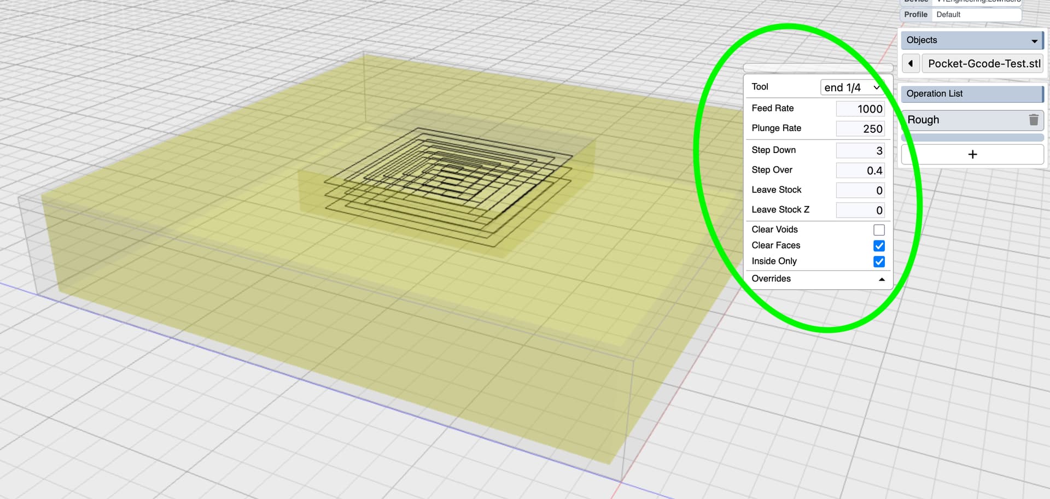Click the Overrides label text
Viewport: 1050px width, 499px height.
[x=771, y=279]
